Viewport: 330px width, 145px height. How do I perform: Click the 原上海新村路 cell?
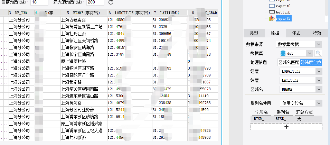[x=84, y=62]
